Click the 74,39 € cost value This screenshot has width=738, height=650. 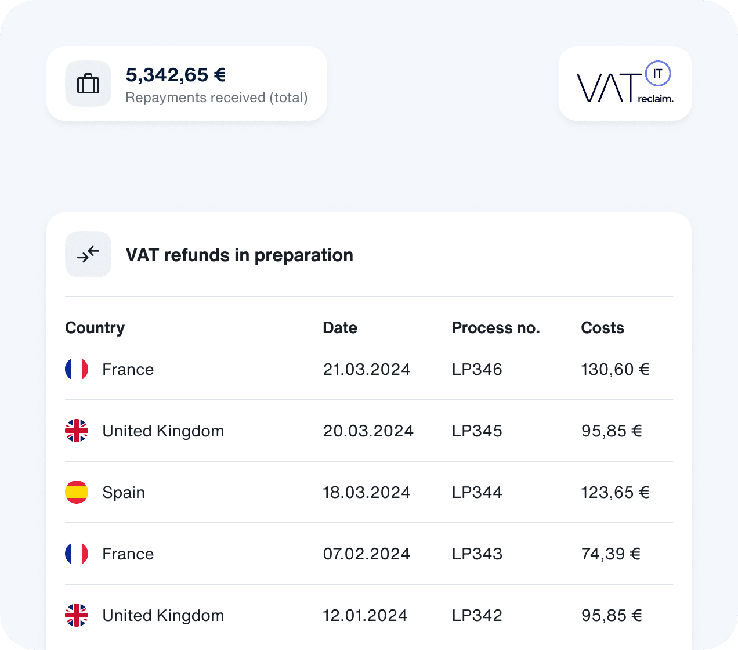tap(610, 554)
